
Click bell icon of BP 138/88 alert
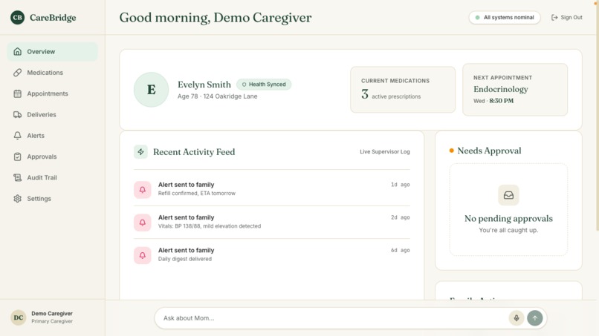(x=142, y=223)
